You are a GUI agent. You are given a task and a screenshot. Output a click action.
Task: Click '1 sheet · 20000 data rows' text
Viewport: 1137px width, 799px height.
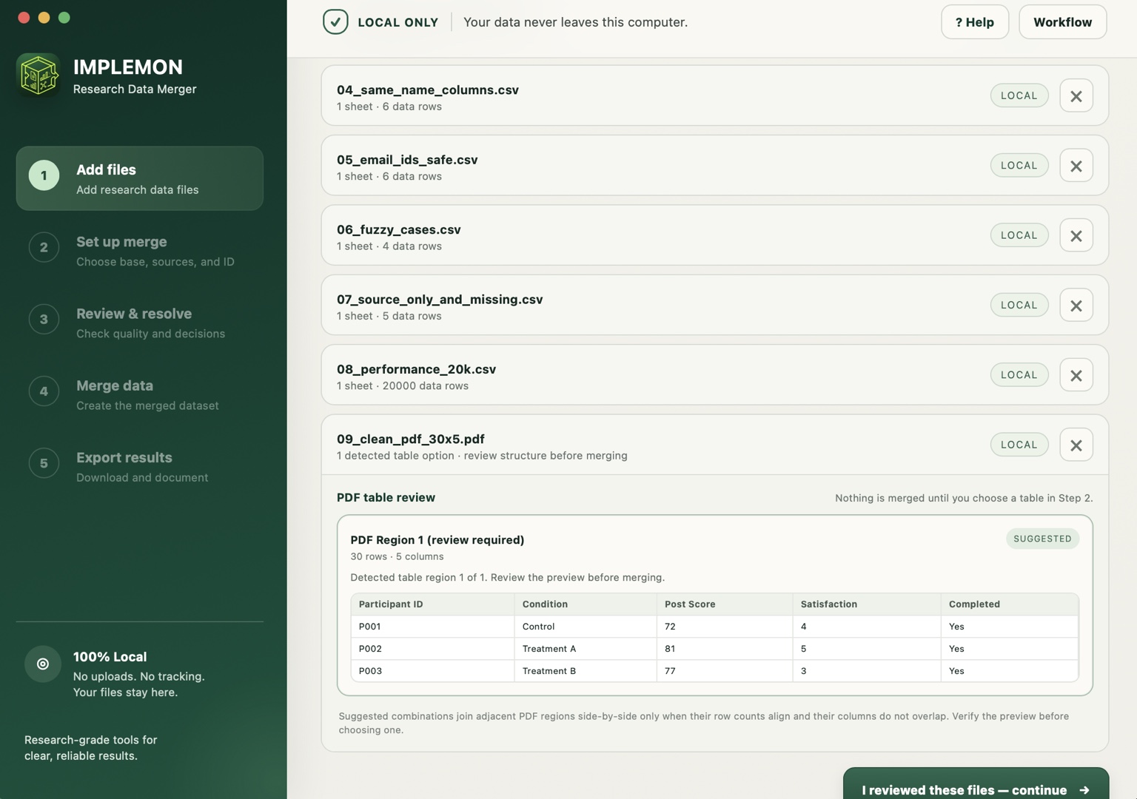403,385
